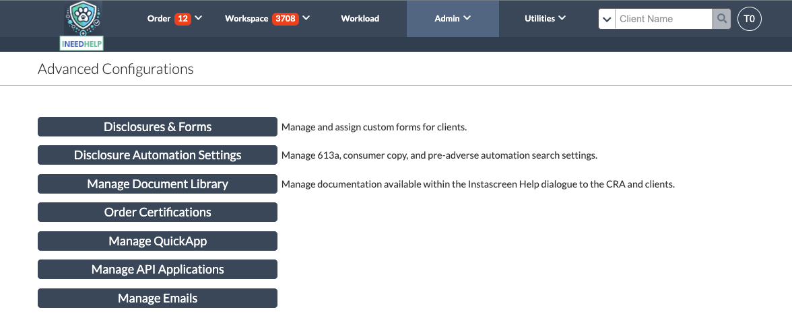The width and height of the screenshot is (792, 320).
Task: Select the Workspace menu label
Action: [x=246, y=19]
